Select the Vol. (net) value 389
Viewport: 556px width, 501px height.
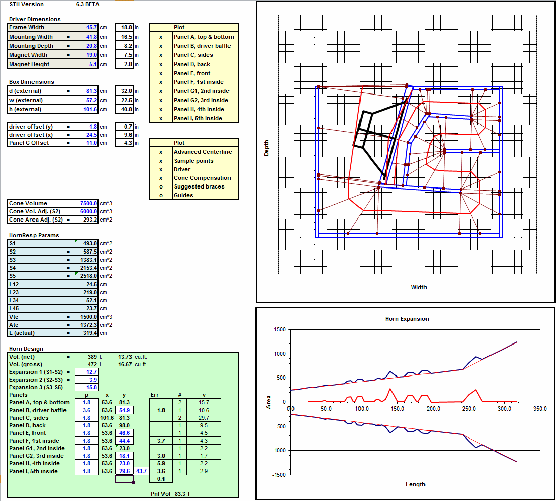[92, 357]
